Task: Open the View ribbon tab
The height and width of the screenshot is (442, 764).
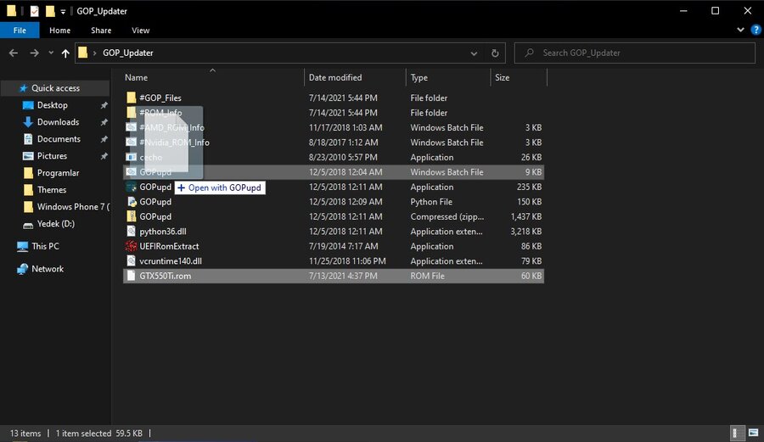Action: (x=140, y=31)
